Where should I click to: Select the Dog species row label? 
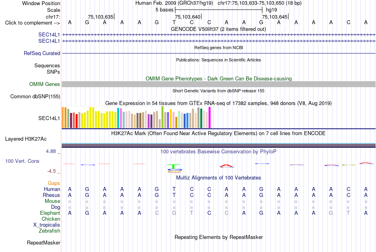[55, 207]
